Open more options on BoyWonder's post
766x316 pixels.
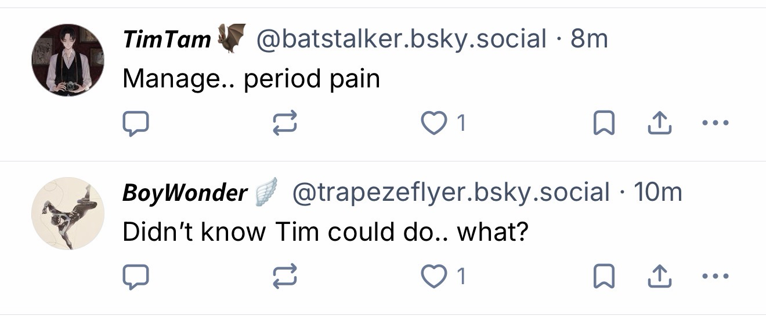point(715,277)
